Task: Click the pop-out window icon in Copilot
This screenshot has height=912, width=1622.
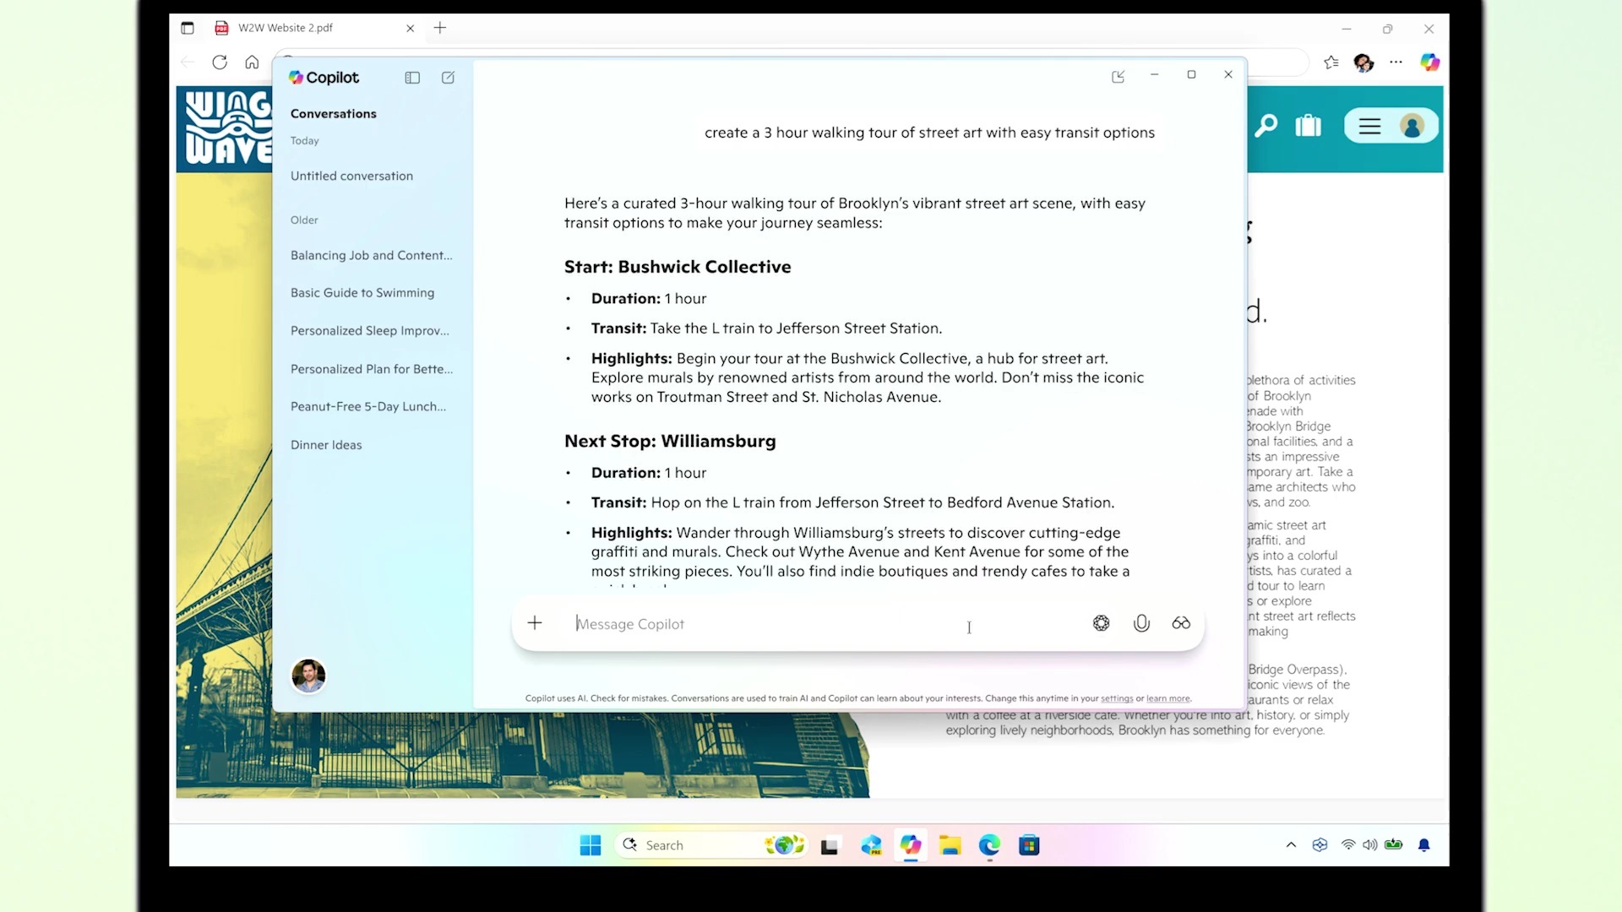Action: click(1119, 76)
